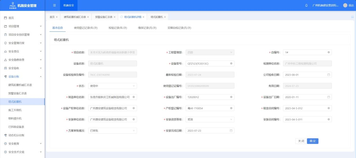Open the 状态 dropdown
The height and width of the screenshot is (158, 356).
112,86
